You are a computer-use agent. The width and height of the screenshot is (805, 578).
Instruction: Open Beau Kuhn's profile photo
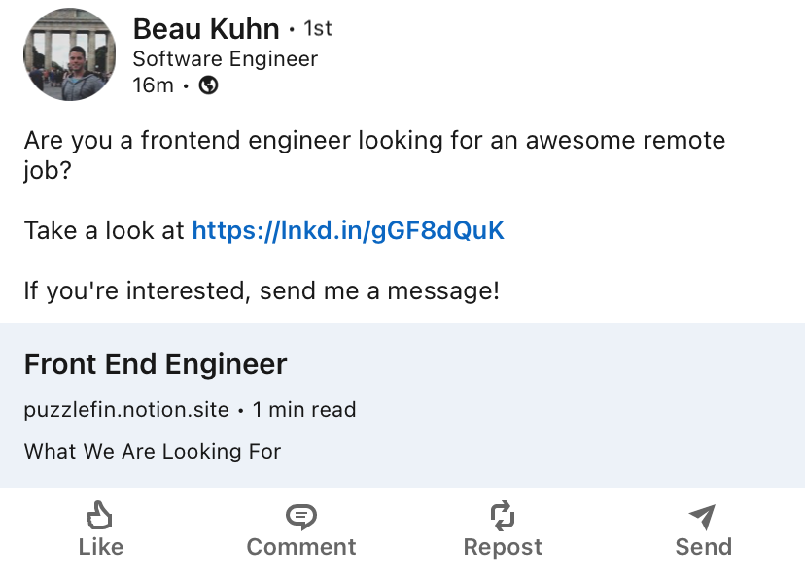(69, 55)
